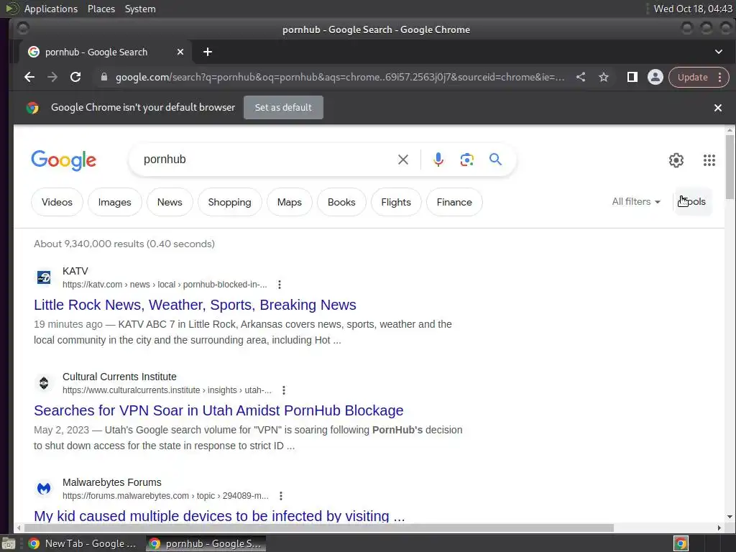
Task: Switch to News results
Action: (x=170, y=202)
